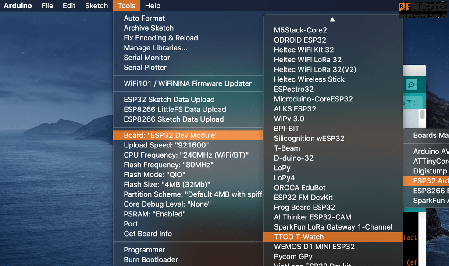Open the Programmer submenu
Screen dimensions: 449x266
click(x=188, y=250)
